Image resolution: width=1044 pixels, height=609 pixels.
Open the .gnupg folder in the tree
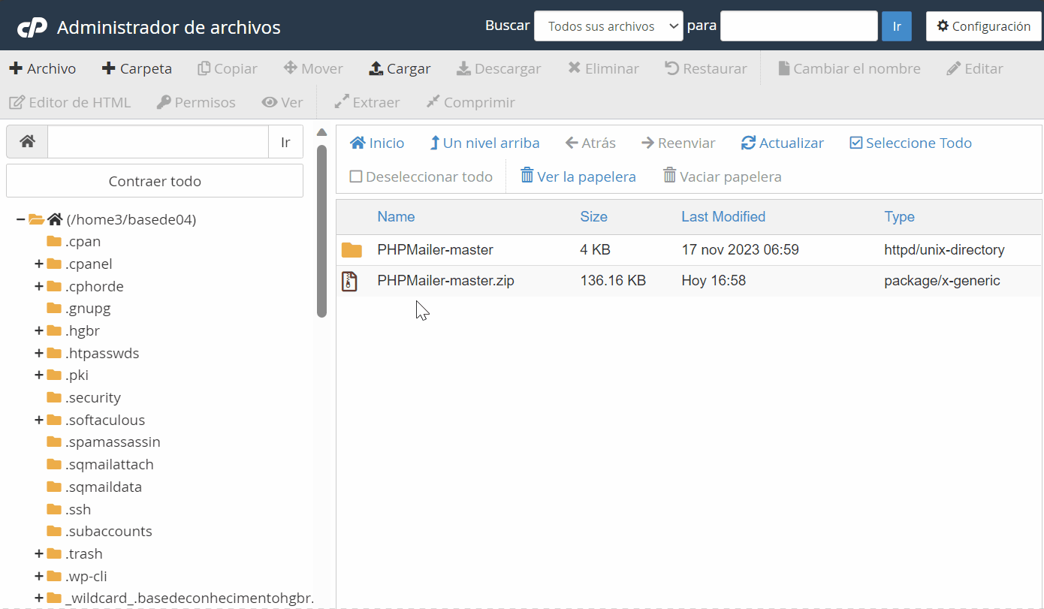pos(78,308)
